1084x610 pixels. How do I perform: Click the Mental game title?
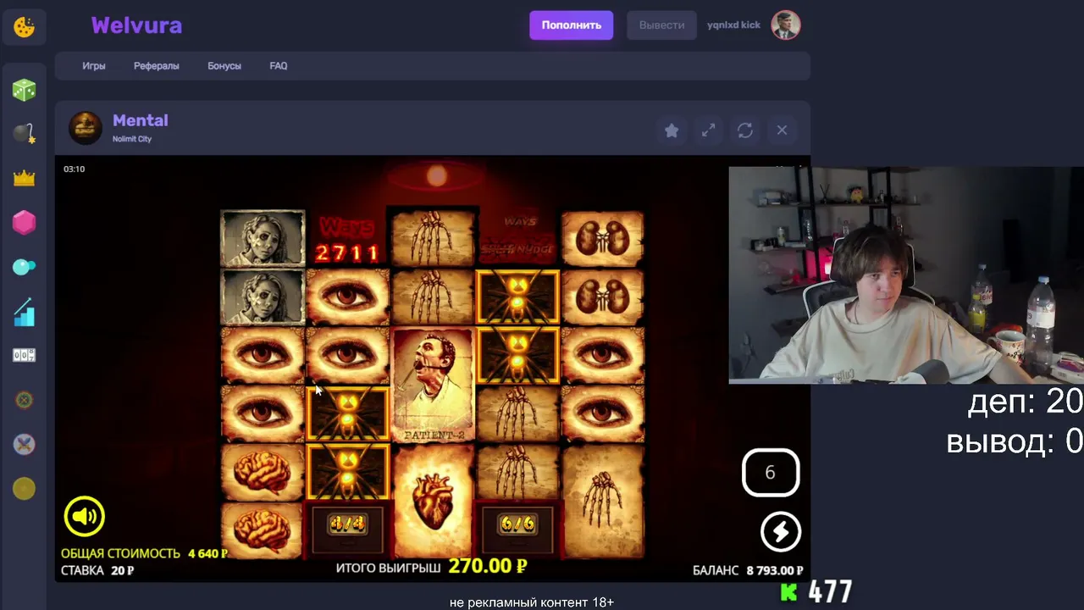(x=141, y=120)
